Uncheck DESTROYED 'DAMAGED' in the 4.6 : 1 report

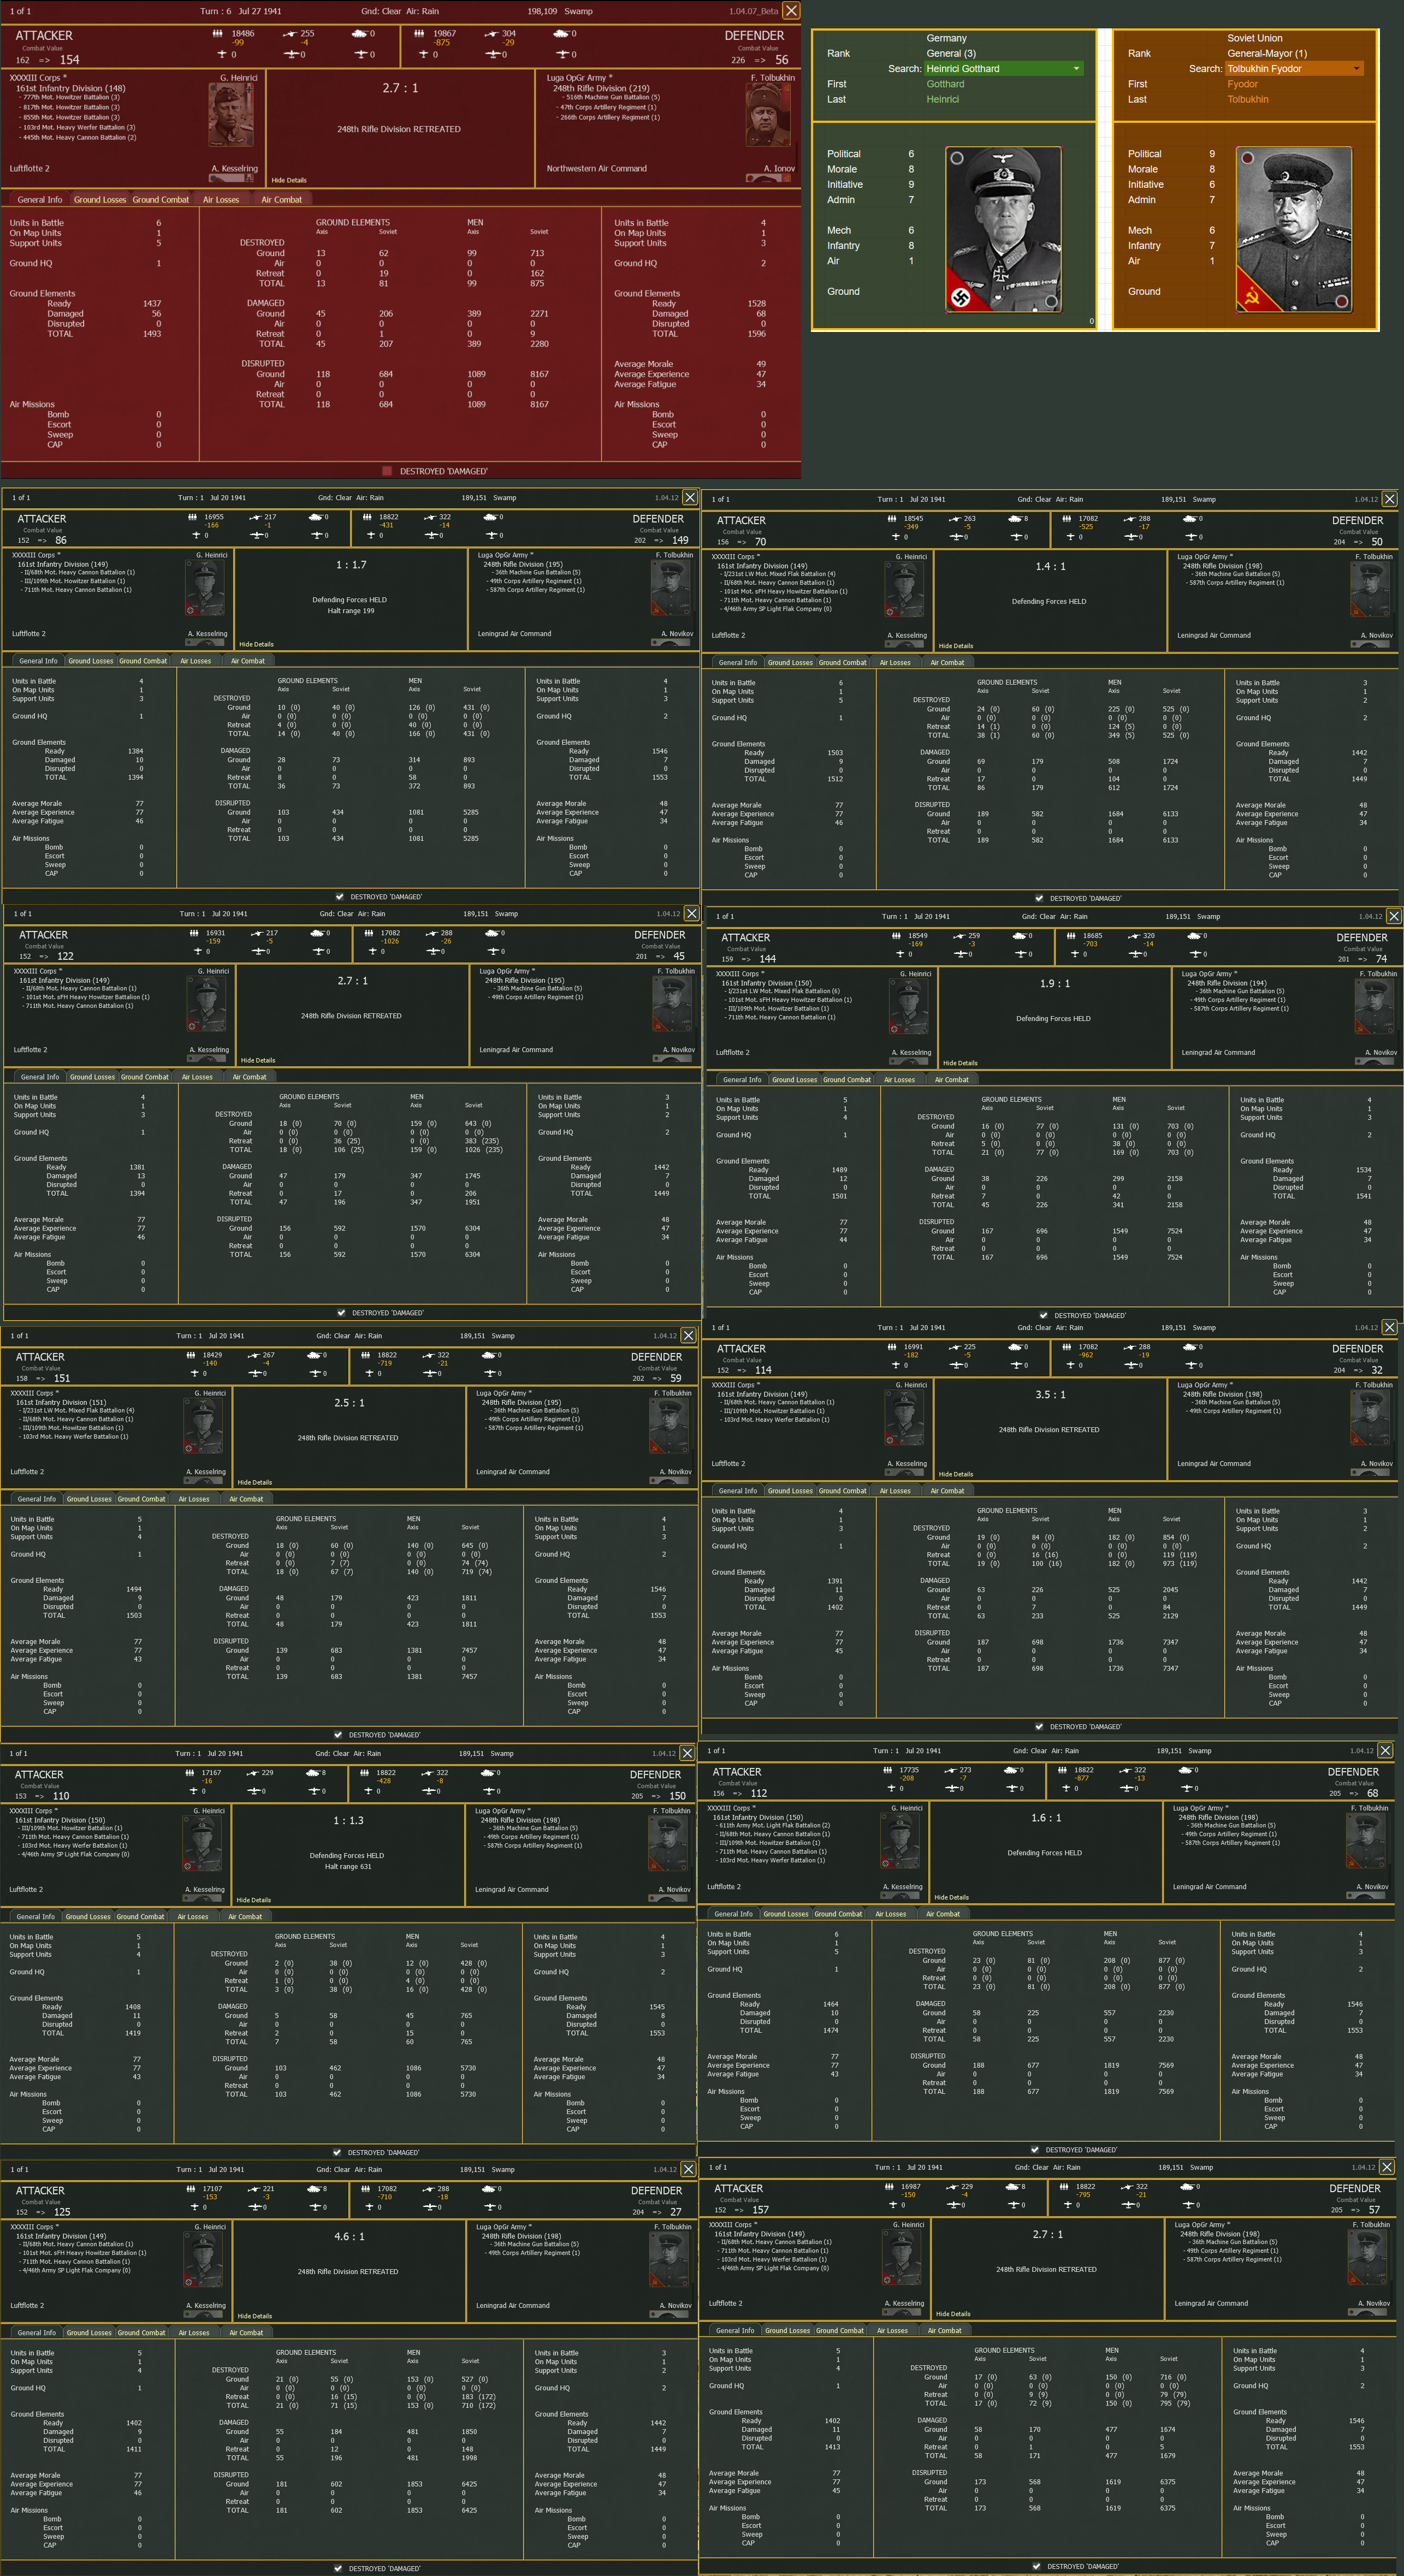337,2568
